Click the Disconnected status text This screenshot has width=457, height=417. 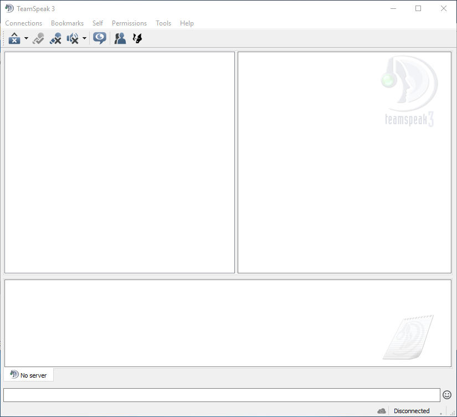click(x=412, y=411)
